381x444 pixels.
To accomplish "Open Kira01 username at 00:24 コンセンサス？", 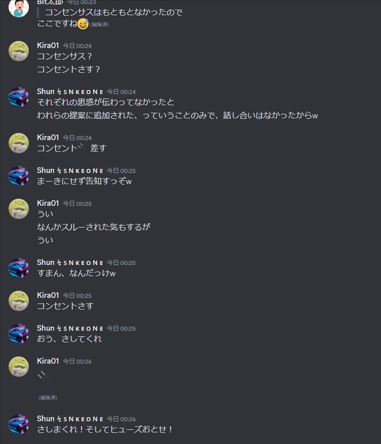I will pyautogui.click(x=48, y=46).
